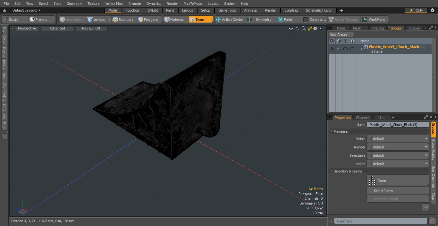
Task: Open the Visible dropdown
Action: (398, 139)
